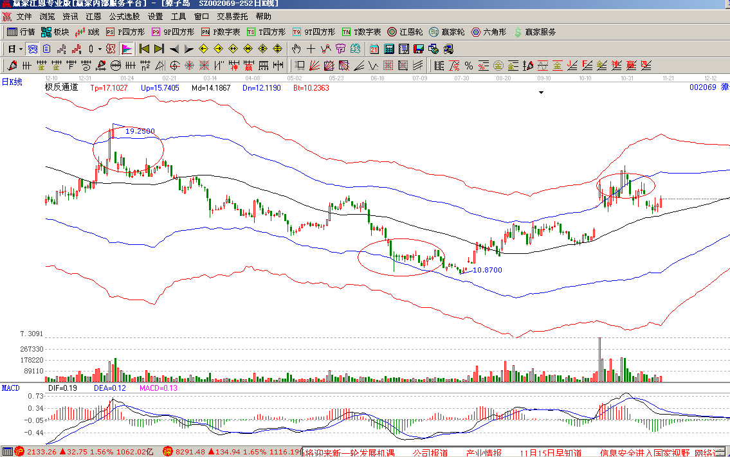Click the 赢家服务 button

click(534, 31)
